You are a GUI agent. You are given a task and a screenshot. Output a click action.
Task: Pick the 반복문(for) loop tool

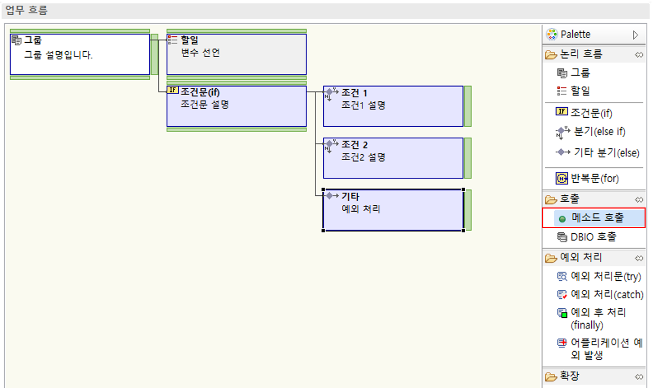[594, 178]
